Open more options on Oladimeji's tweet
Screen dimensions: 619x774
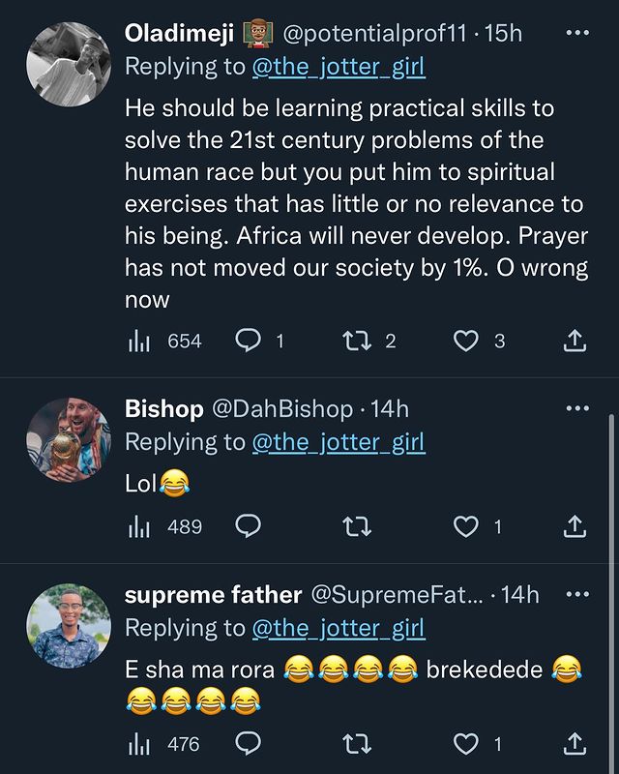tap(576, 33)
